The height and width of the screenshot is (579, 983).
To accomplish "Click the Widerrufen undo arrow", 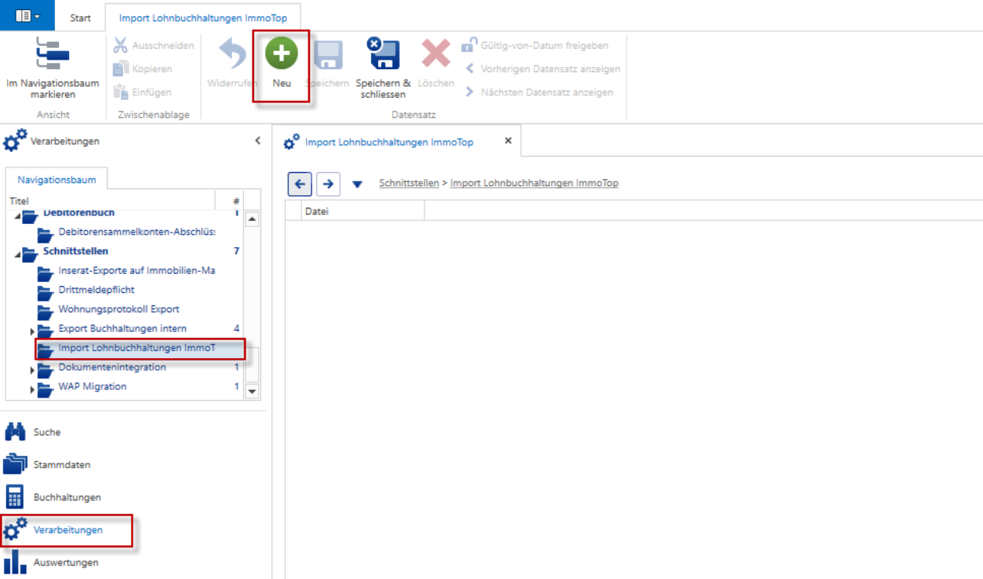I will coord(232,54).
